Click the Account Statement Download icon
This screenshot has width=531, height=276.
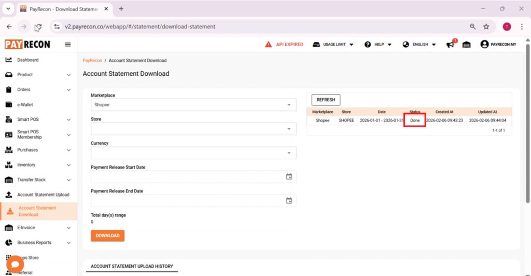(x=10, y=211)
